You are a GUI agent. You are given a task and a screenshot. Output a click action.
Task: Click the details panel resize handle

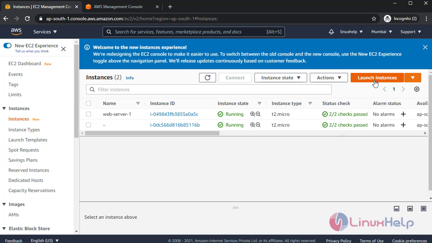click(x=236, y=208)
